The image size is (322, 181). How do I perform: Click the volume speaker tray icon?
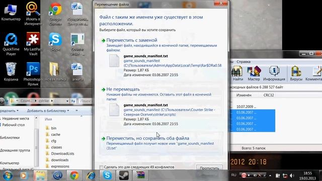[x=292, y=175]
